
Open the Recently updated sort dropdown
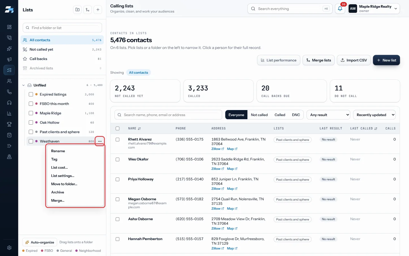tap(374, 115)
